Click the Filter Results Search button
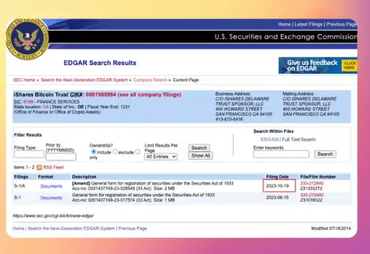This screenshot has width=370, height=254. 199,148
